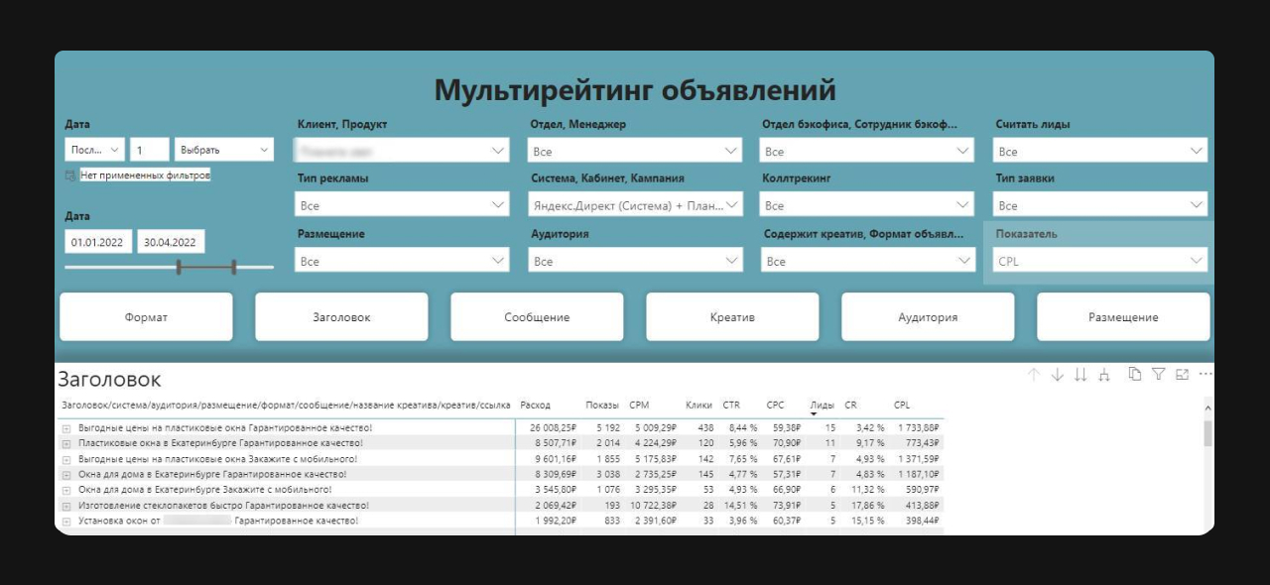Open 'Система, Кабинет, Кампания' dropdown

click(x=635, y=205)
